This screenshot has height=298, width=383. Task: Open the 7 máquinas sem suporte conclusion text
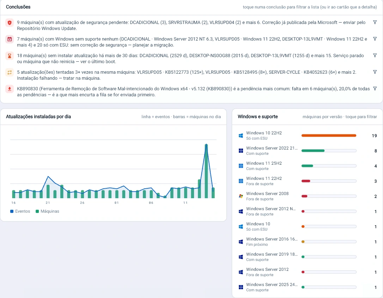point(192,42)
